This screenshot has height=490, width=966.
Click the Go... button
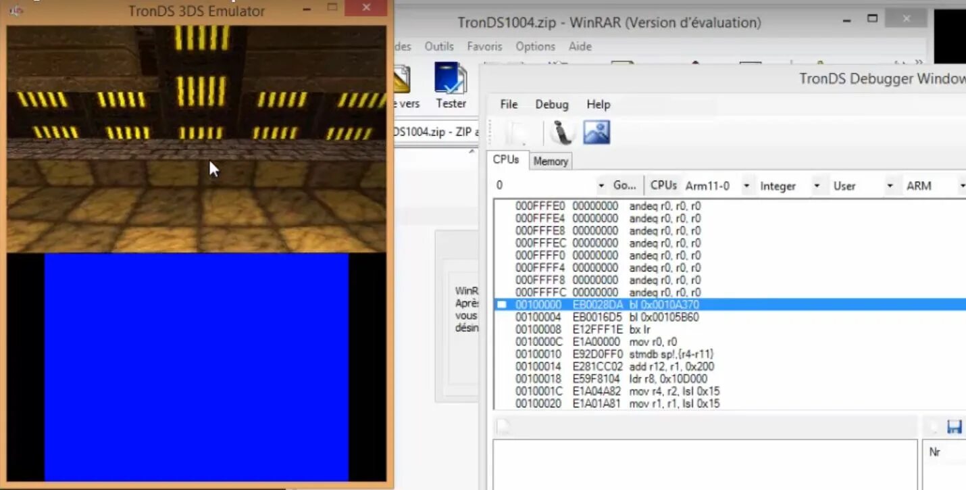(625, 186)
